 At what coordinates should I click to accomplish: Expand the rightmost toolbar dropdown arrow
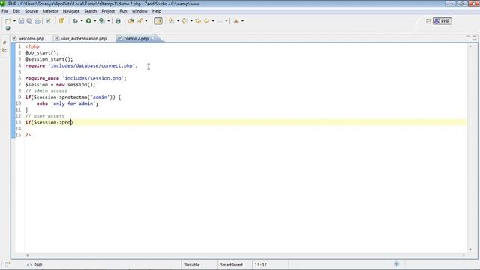point(242,21)
